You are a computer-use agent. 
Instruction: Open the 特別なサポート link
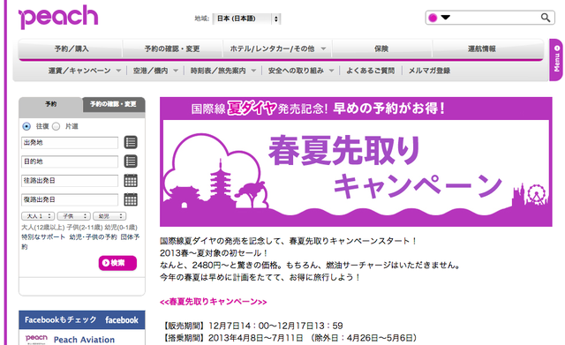43,237
